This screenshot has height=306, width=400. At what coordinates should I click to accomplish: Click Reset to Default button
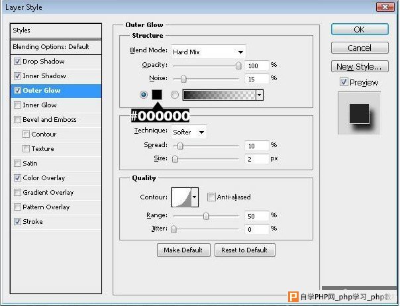point(244,250)
